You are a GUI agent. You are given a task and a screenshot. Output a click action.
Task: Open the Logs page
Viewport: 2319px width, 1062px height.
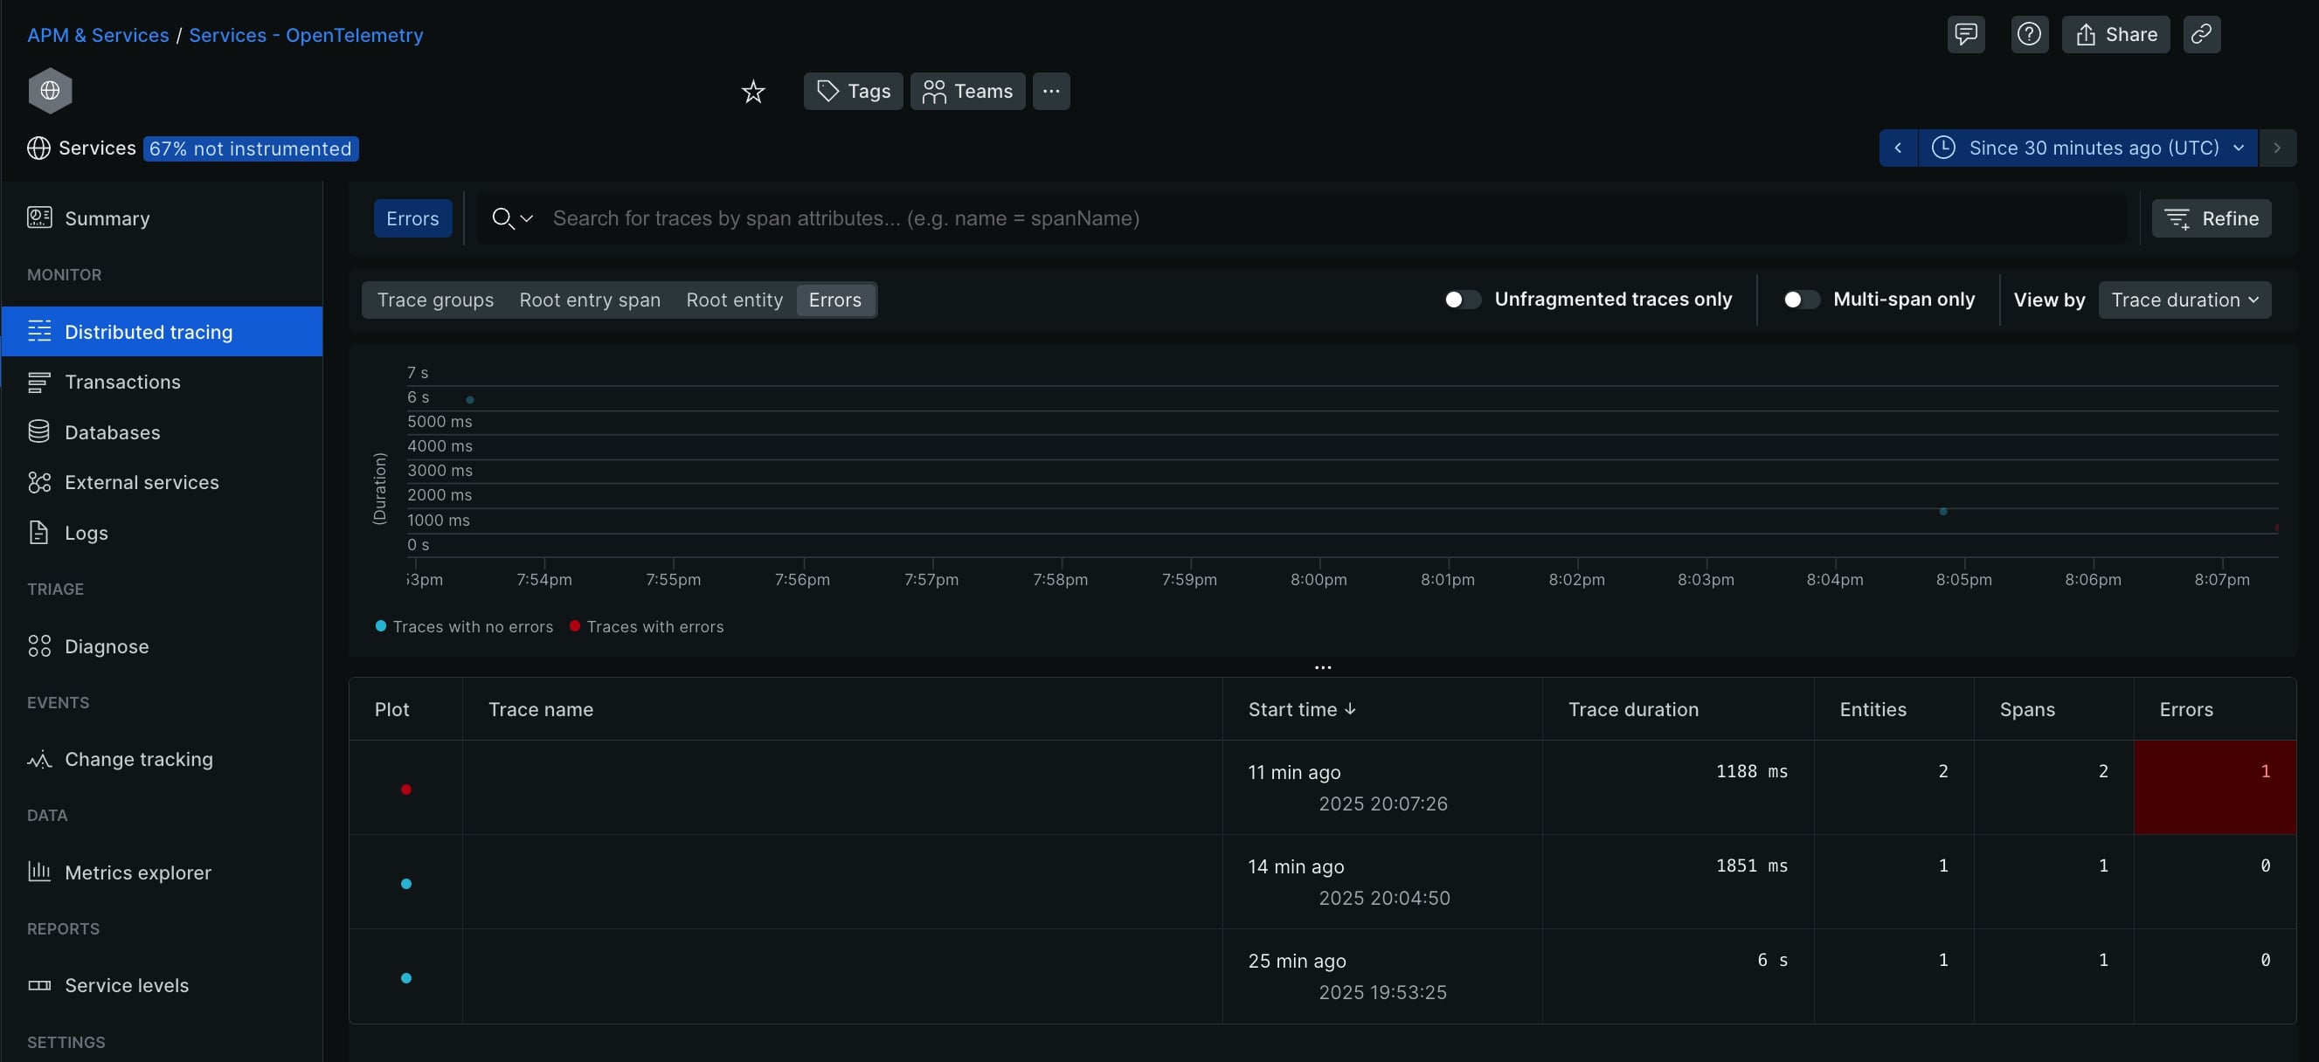tap(162, 533)
